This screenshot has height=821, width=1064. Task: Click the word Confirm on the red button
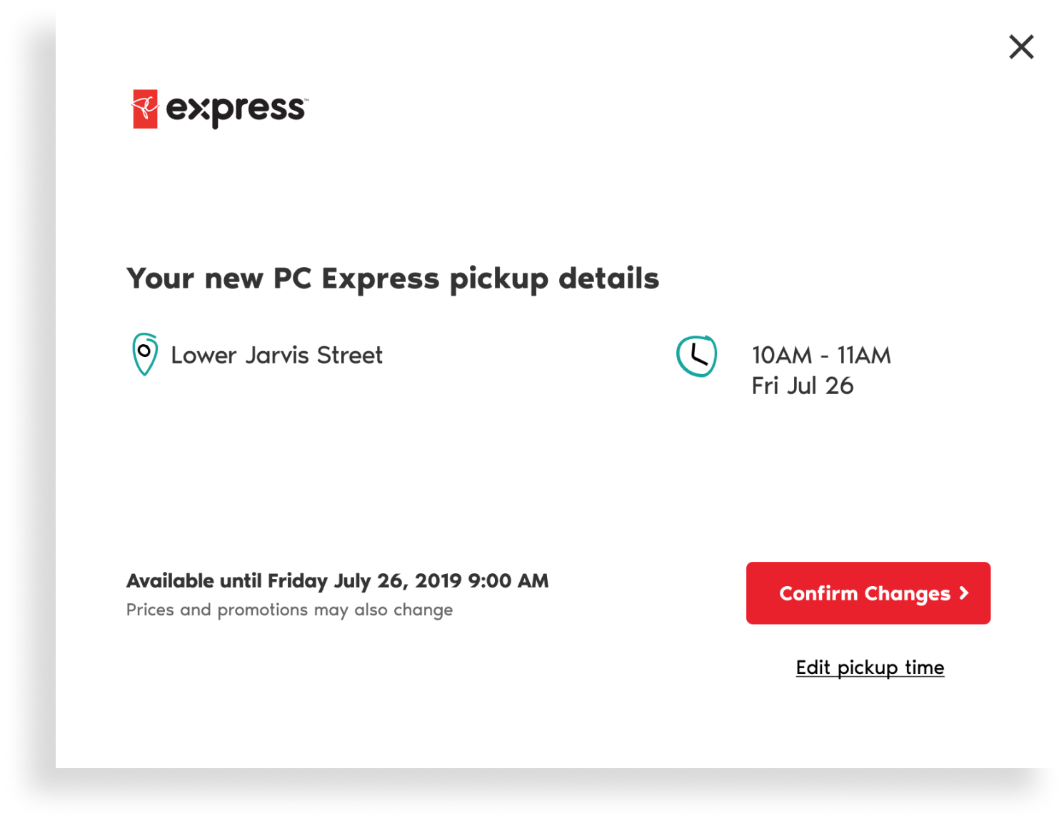(x=818, y=593)
